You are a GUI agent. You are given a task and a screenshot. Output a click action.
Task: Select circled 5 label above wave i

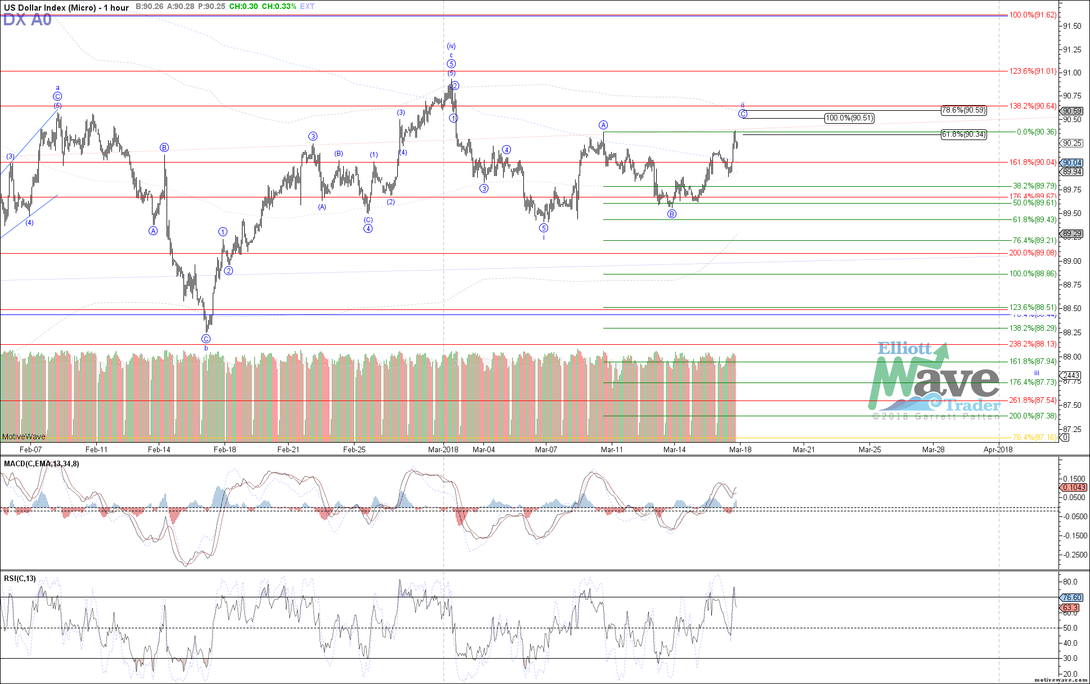pos(544,228)
